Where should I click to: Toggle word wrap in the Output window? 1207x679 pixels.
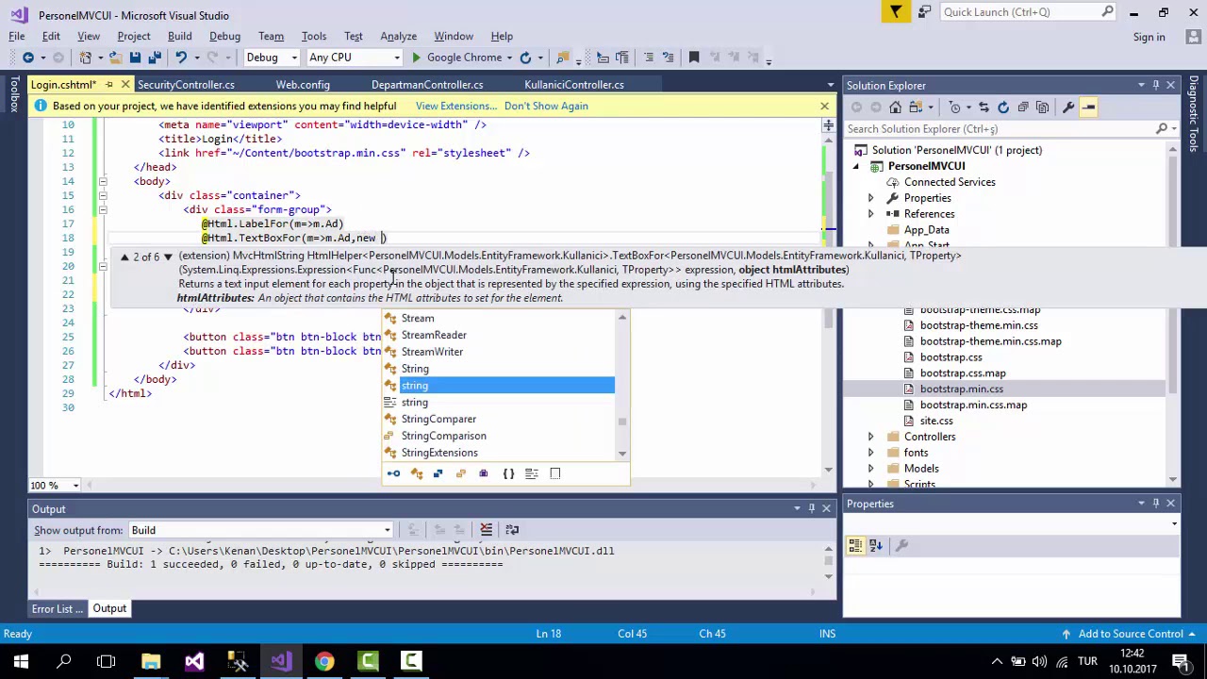(x=512, y=530)
